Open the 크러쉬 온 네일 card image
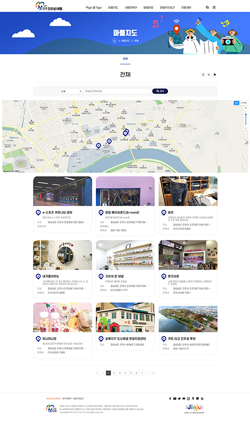 pos(125,255)
